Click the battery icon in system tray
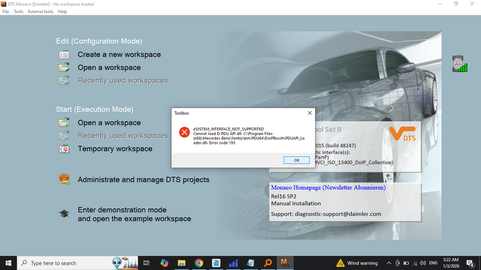Image resolution: width=481 pixels, height=270 pixels. (x=406, y=263)
